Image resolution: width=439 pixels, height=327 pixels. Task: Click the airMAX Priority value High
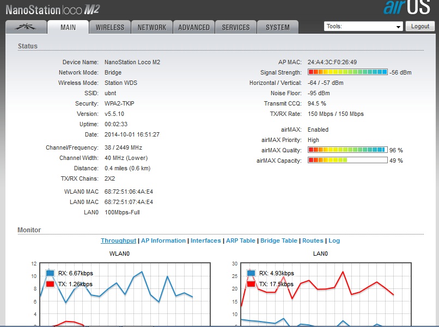tap(313, 140)
